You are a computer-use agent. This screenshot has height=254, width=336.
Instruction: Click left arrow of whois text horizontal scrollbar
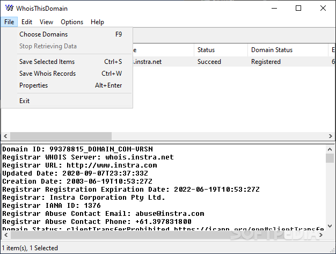(x=6, y=235)
